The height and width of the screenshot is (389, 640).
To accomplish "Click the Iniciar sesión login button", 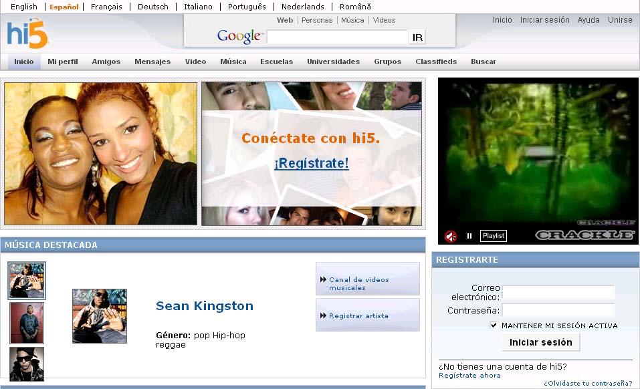I will click(x=541, y=342).
